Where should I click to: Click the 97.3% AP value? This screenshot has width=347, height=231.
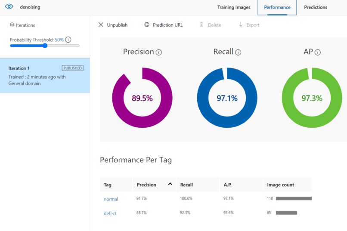(x=312, y=98)
